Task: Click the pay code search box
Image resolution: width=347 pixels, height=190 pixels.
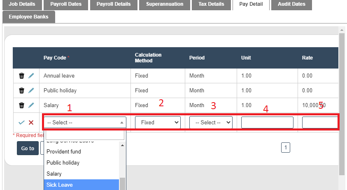Action: (85, 135)
